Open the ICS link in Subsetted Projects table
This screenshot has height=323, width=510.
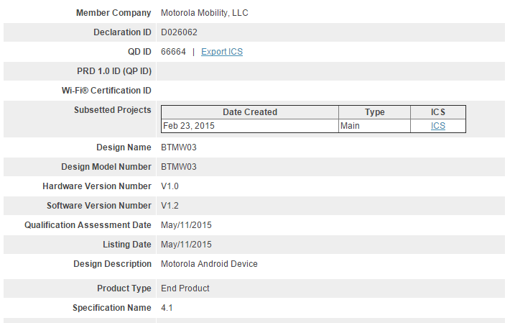coord(437,126)
